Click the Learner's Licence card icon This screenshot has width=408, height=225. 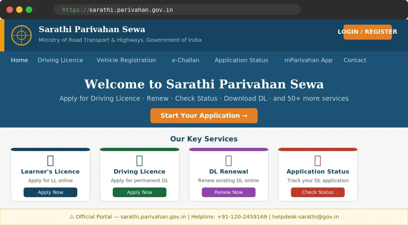[51, 161]
